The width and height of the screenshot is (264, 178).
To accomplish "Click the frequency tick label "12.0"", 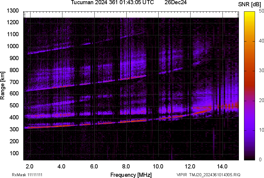I will click(x=190, y=167).
